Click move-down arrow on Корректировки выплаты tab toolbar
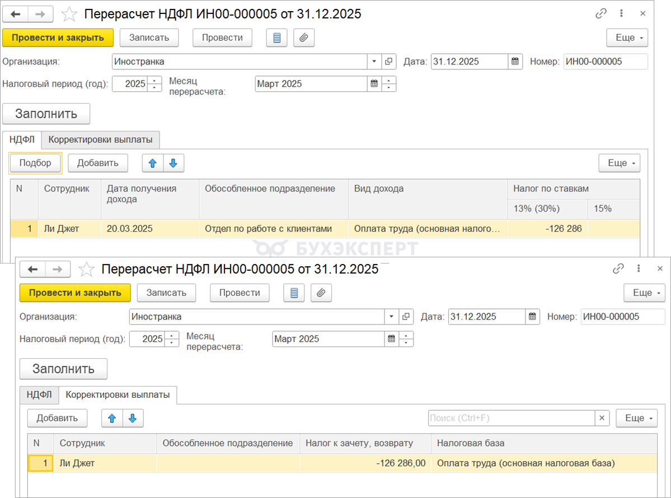 [x=133, y=418]
